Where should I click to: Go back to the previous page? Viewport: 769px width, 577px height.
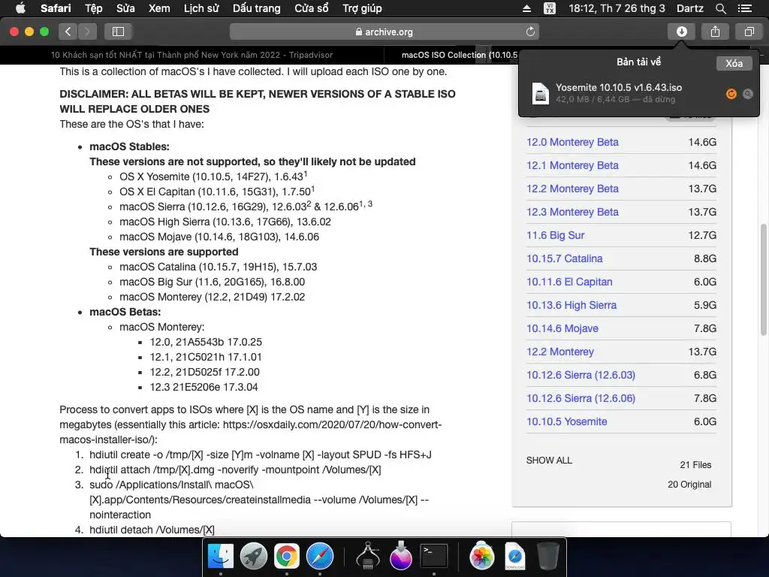pyautogui.click(x=68, y=32)
